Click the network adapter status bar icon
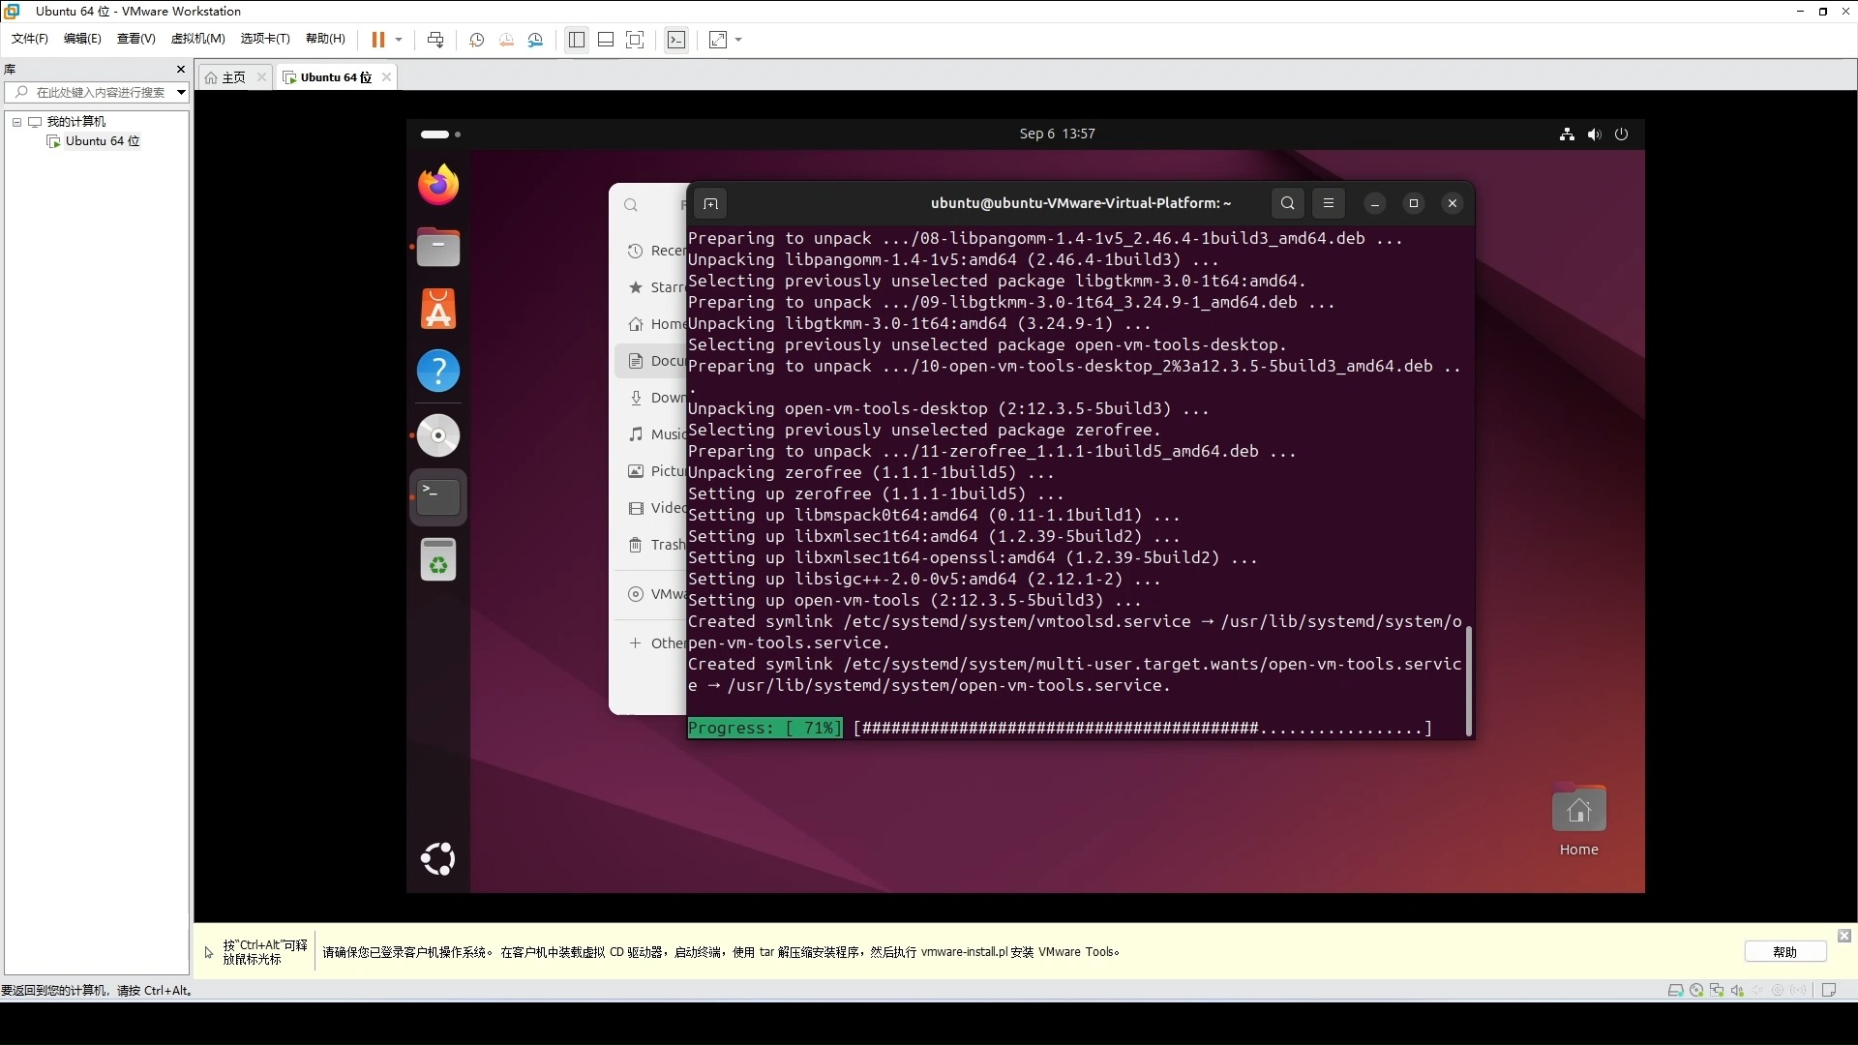This screenshot has width=1858, height=1045. click(x=1717, y=990)
